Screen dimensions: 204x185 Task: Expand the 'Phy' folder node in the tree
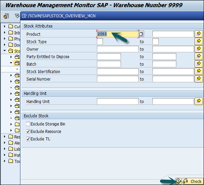point(4,39)
